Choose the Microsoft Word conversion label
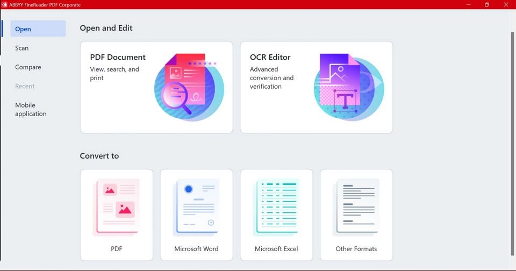 (x=197, y=249)
